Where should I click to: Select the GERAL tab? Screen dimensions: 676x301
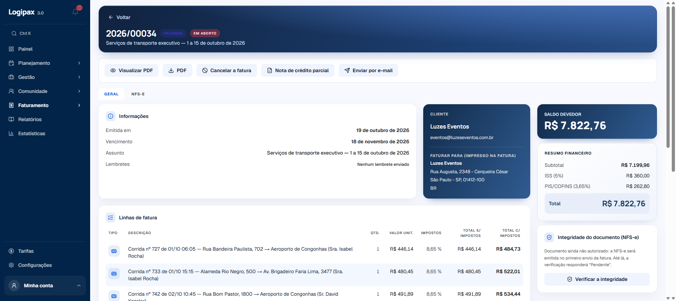111,94
